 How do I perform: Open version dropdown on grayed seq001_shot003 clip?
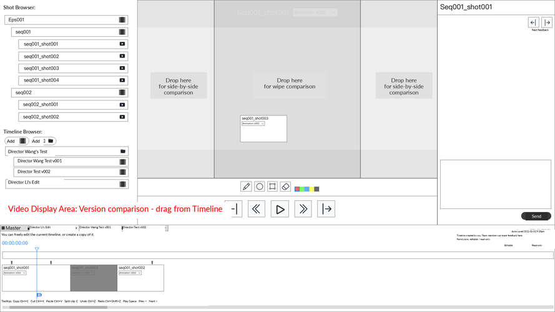coord(83,273)
